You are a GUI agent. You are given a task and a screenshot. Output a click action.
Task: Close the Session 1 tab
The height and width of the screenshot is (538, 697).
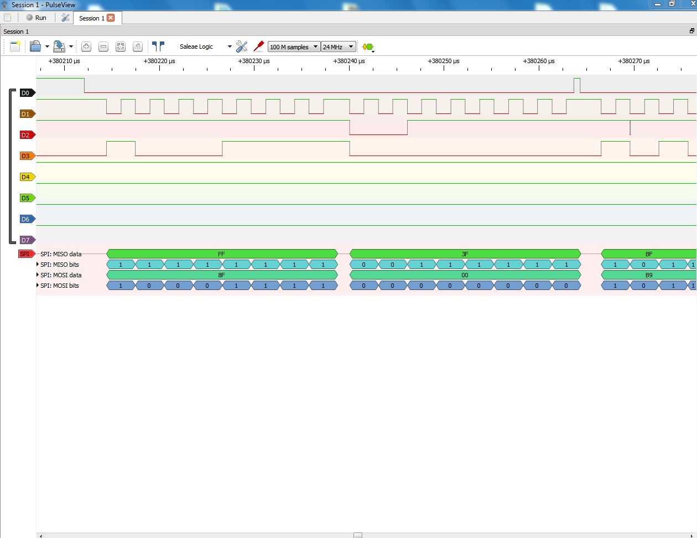(111, 18)
